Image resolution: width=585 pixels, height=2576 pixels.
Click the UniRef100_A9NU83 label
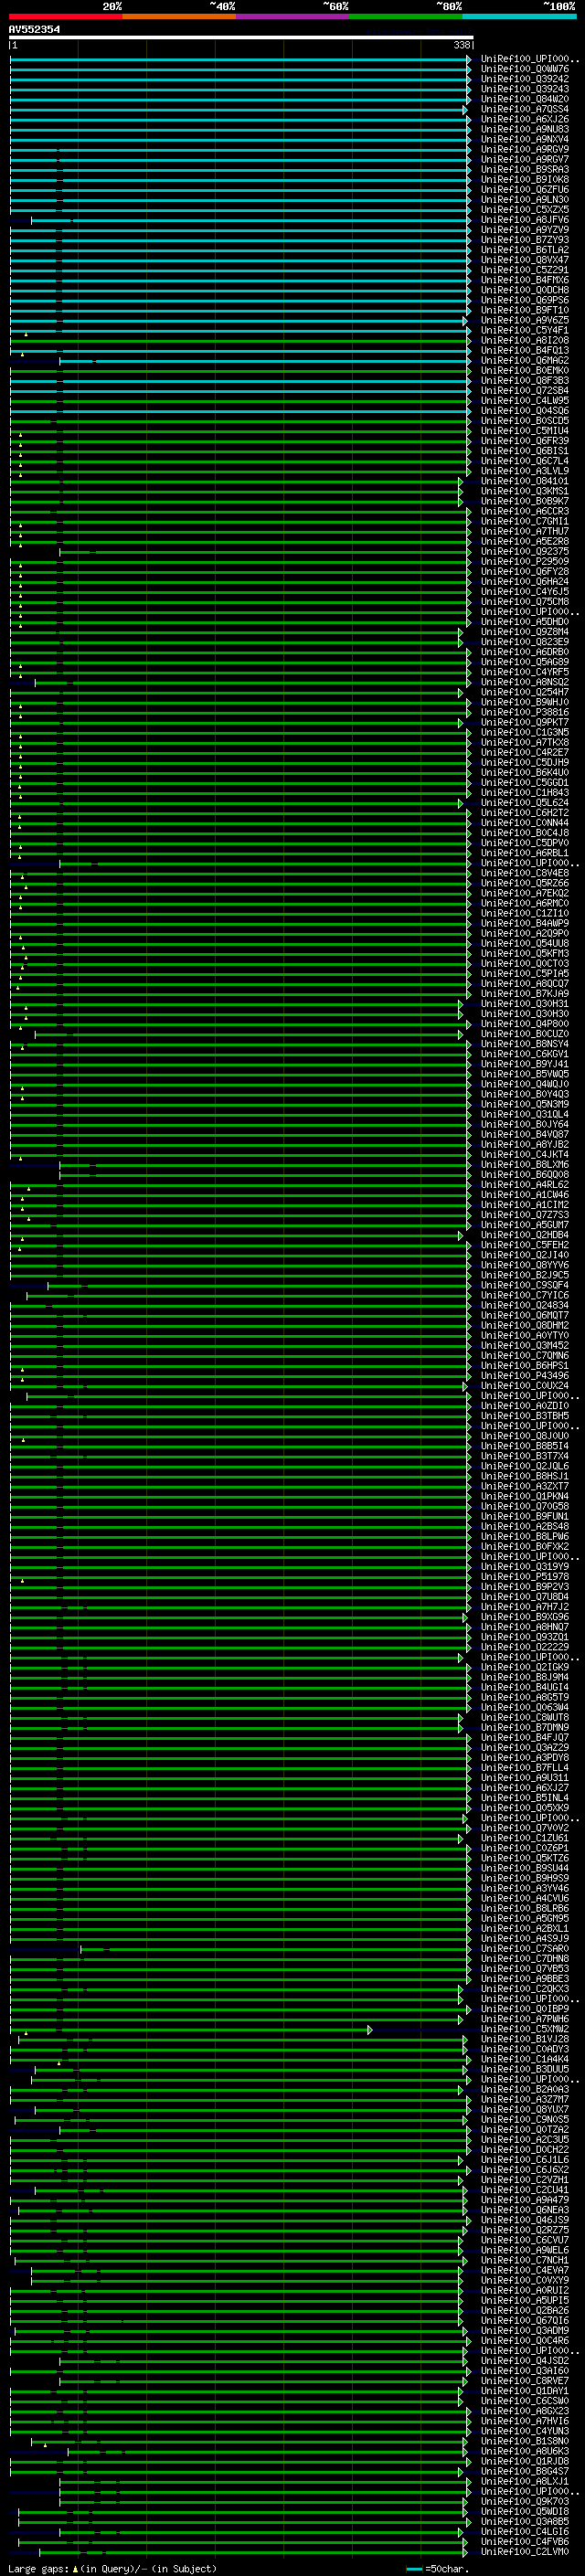(525, 129)
